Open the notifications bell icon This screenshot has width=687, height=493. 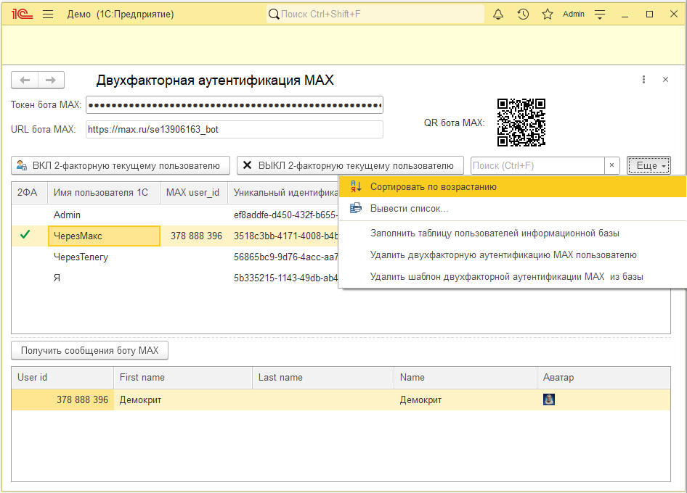coord(498,14)
